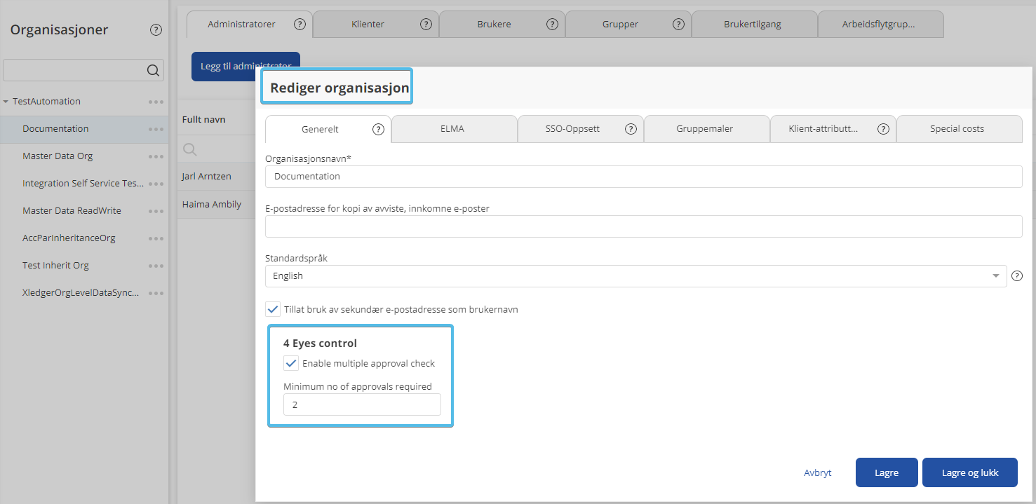The image size is (1036, 504).
Task: Toggle secondary e-postadresse som brukernavn checkbox
Action: pos(273,309)
